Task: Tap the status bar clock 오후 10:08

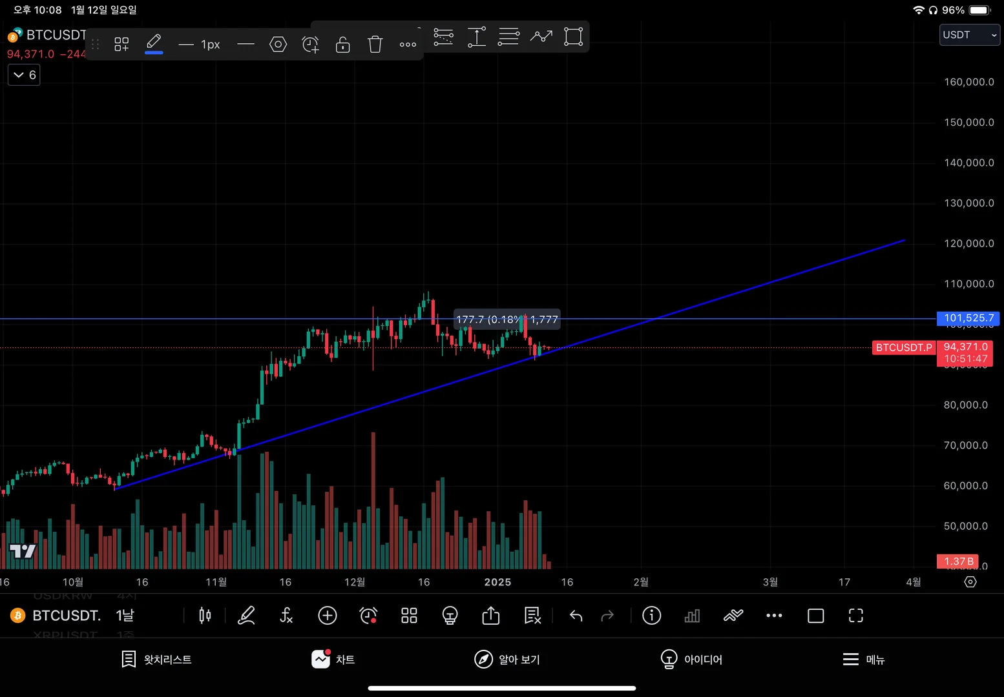Action: coord(37,10)
